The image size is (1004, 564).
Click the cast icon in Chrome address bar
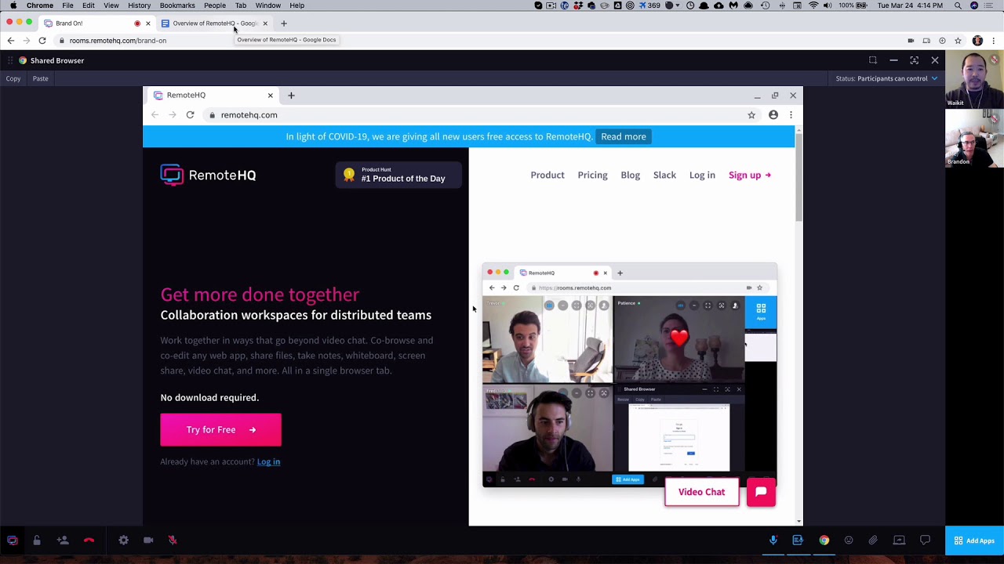point(926,41)
